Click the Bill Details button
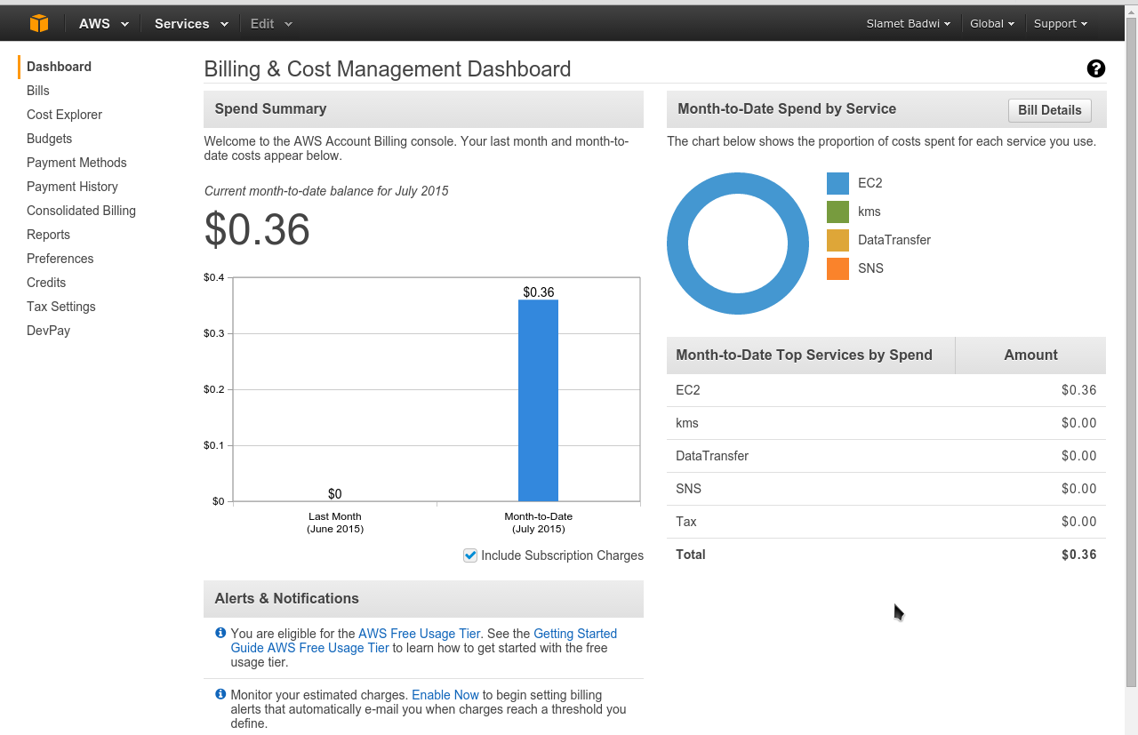Image resolution: width=1138 pixels, height=735 pixels. pyautogui.click(x=1050, y=110)
